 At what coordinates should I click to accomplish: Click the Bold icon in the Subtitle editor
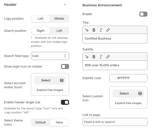click(94, 57)
